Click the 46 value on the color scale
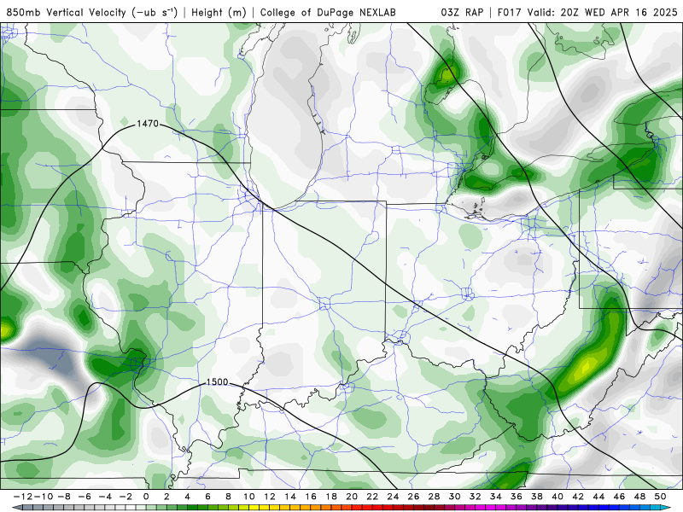 (619, 497)
